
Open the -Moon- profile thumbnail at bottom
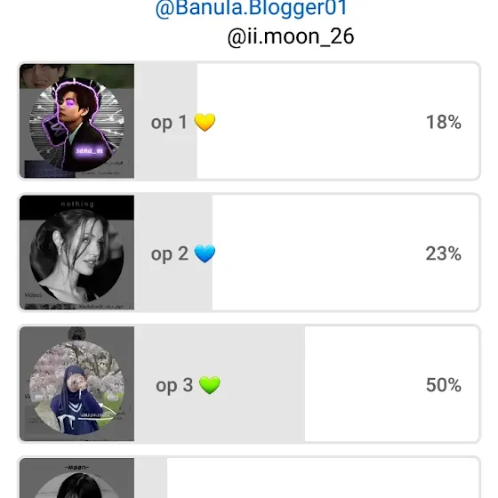pyautogui.click(x=76, y=478)
